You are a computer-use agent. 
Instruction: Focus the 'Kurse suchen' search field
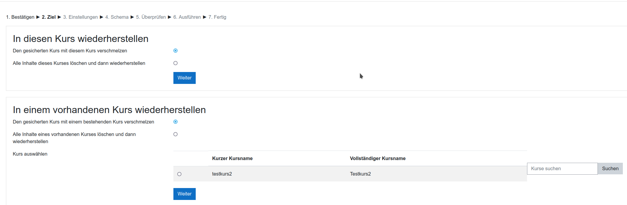[562, 169]
